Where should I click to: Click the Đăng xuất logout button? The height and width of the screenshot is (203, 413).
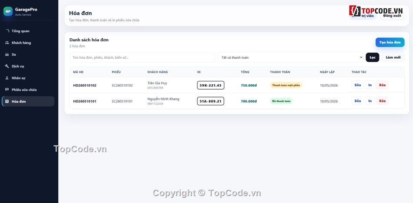point(392,16)
